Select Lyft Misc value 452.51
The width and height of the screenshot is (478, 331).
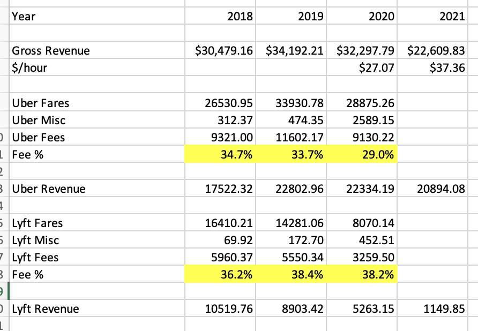pos(362,240)
